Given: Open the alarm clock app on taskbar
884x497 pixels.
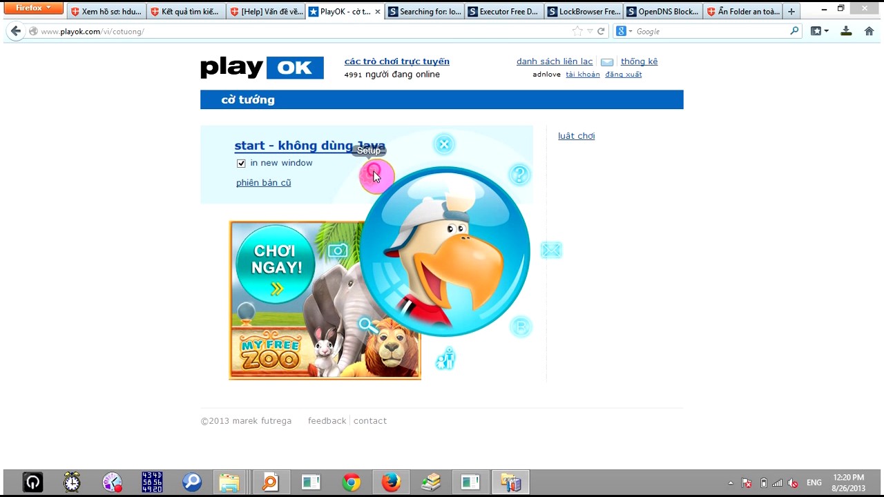Looking at the screenshot, I should [x=72, y=482].
